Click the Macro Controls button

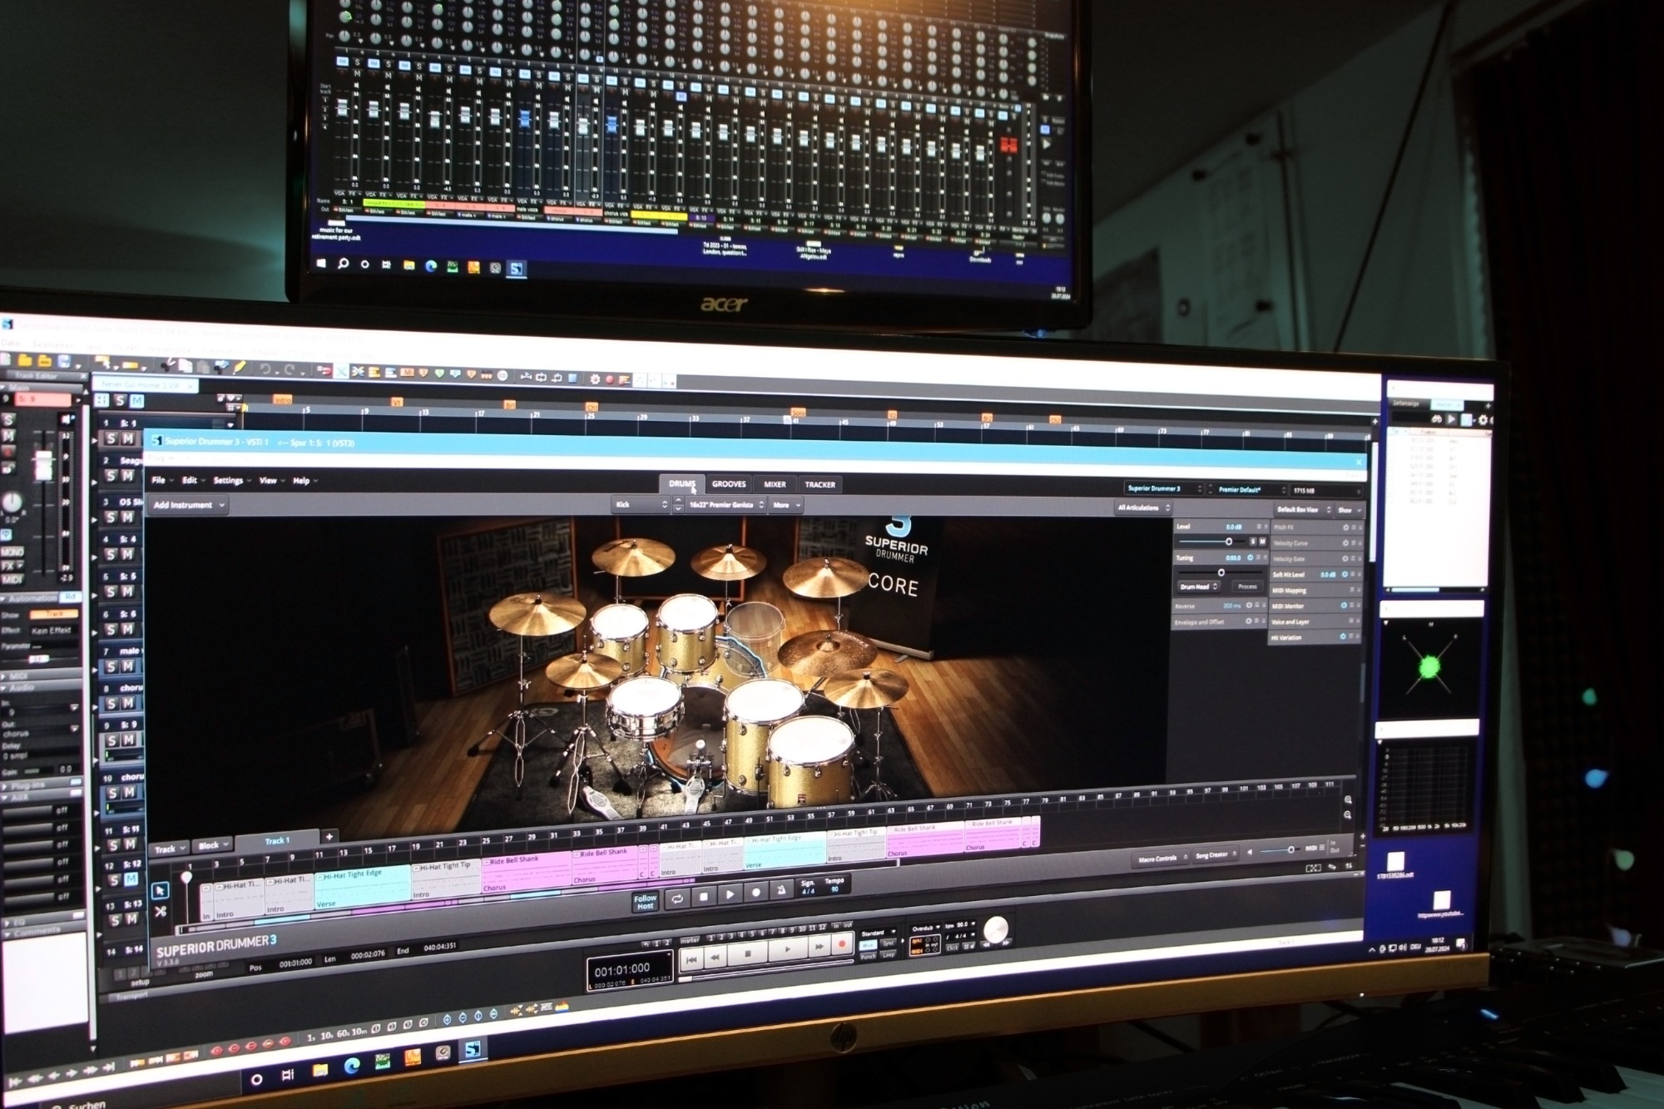[1160, 858]
